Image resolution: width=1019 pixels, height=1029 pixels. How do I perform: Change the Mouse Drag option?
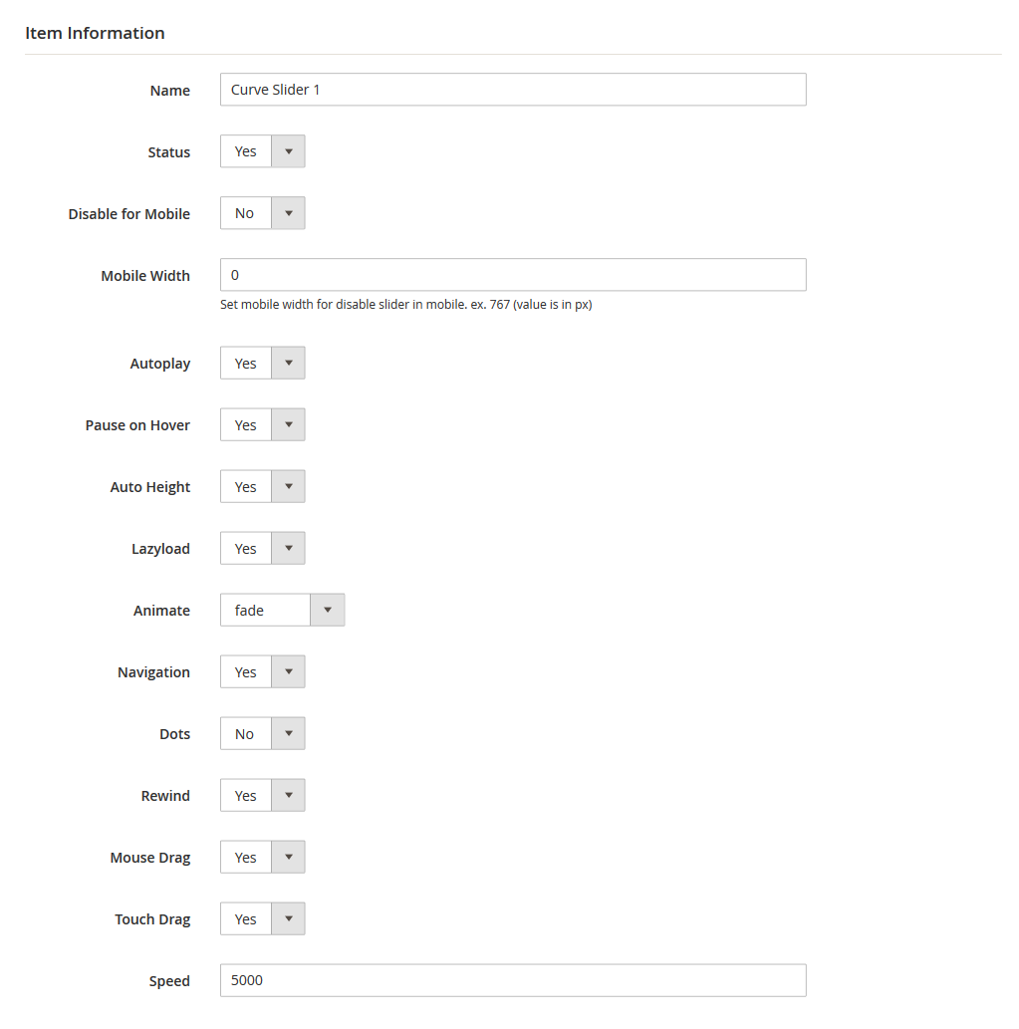tap(262, 858)
